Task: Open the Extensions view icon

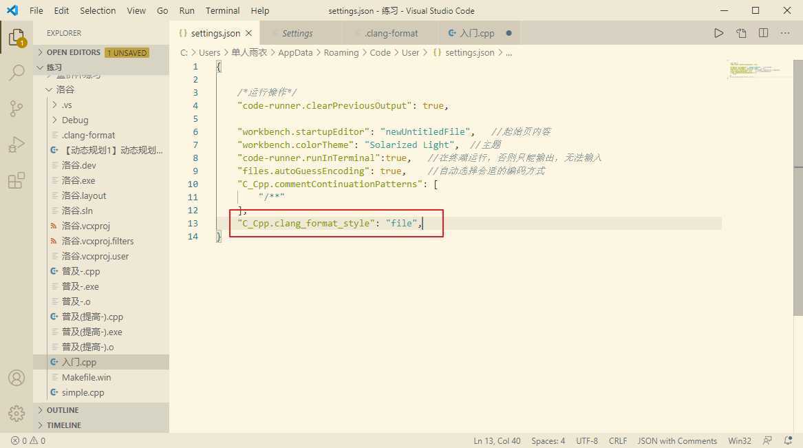Action: [17, 180]
